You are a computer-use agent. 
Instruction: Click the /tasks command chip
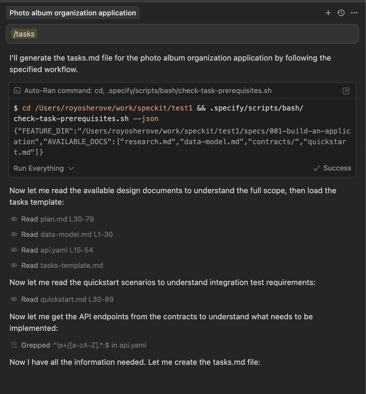point(24,34)
